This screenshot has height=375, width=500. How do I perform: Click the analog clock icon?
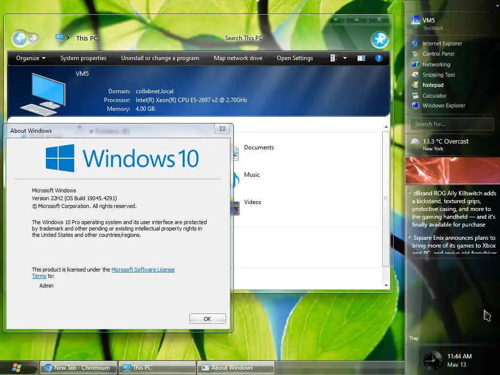pos(433,360)
